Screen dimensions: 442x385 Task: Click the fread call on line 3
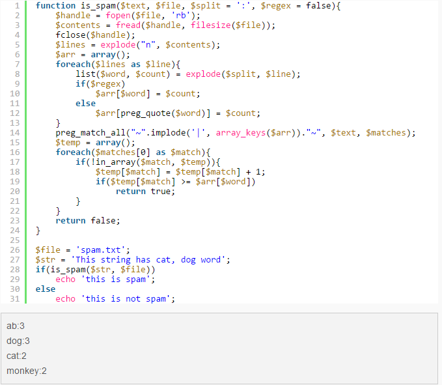pyautogui.click(x=128, y=25)
